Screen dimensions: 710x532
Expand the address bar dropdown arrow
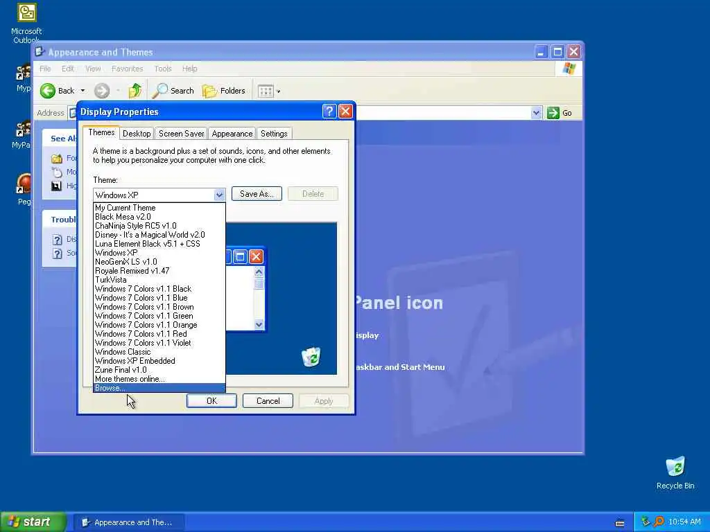(x=536, y=113)
